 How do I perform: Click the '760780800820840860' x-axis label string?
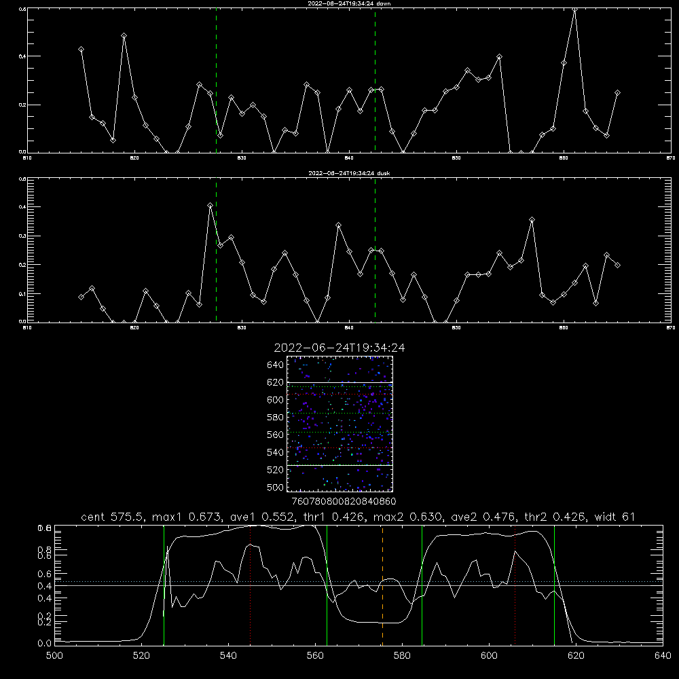[344, 501]
